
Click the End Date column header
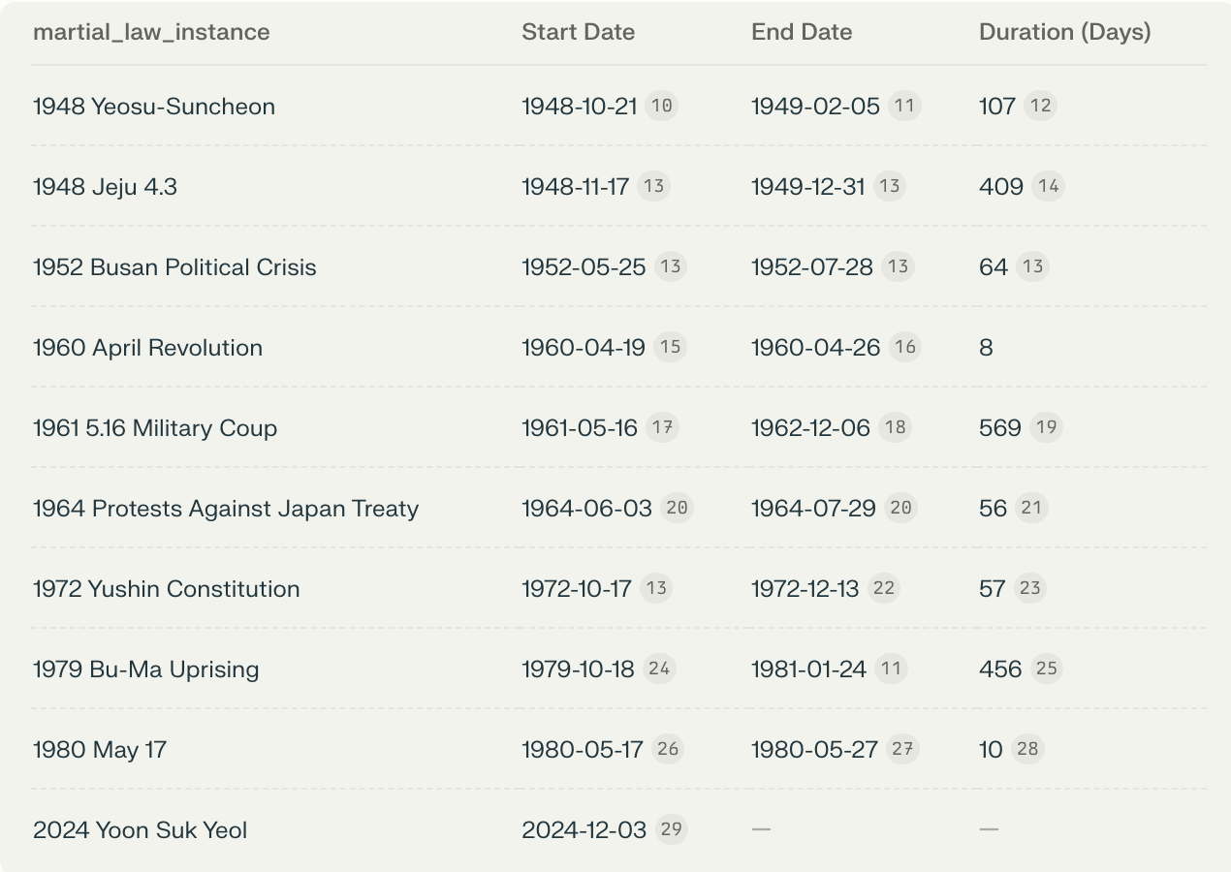pos(802,32)
